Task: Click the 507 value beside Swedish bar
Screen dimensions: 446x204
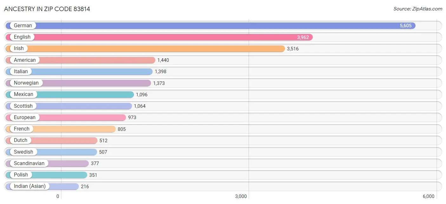Action: click(103, 152)
